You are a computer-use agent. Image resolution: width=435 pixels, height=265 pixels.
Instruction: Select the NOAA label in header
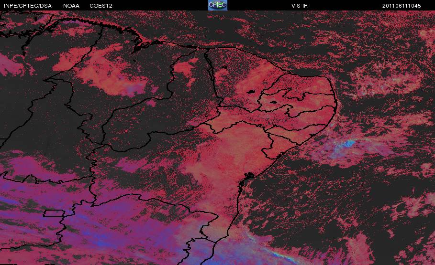tap(71, 6)
